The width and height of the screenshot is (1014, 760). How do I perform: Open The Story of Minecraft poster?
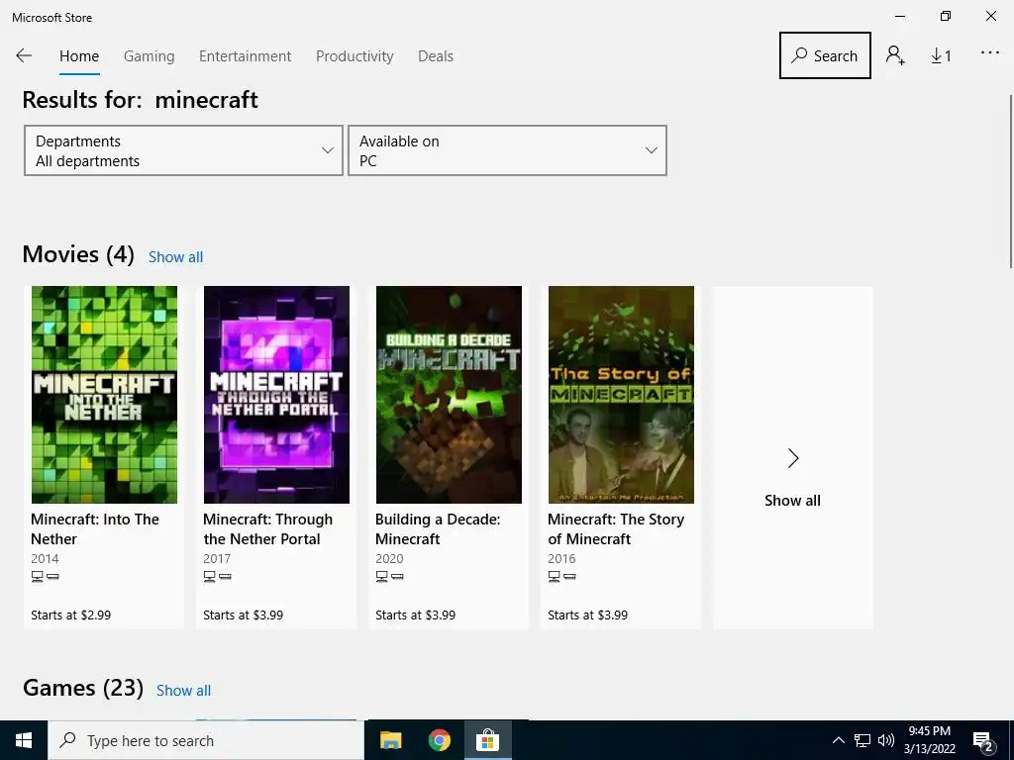(x=621, y=394)
